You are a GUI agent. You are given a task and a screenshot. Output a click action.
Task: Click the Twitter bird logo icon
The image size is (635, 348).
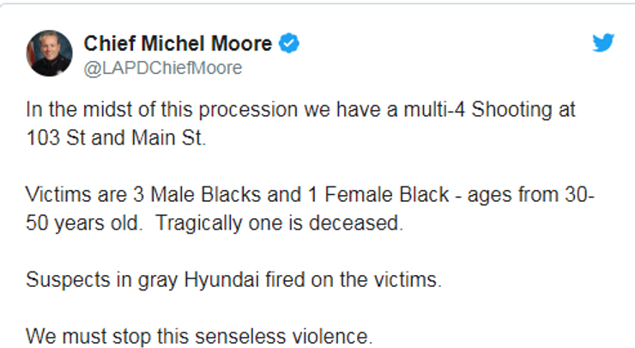click(x=604, y=43)
